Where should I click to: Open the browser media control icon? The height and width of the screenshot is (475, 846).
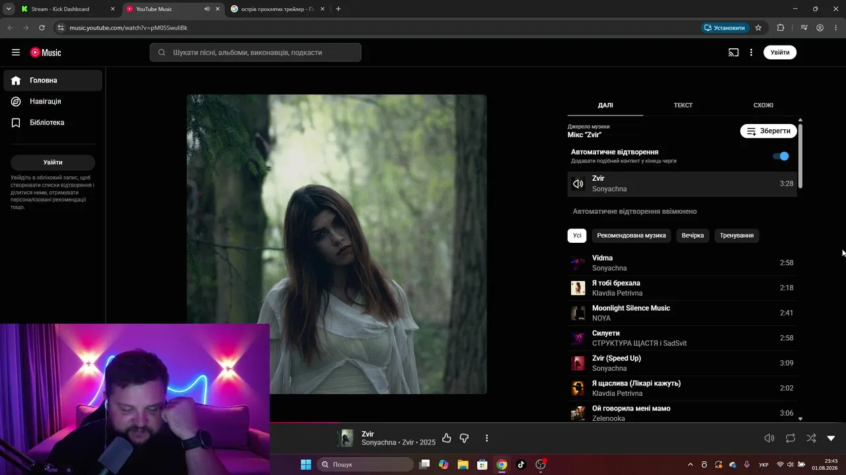pos(804,28)
